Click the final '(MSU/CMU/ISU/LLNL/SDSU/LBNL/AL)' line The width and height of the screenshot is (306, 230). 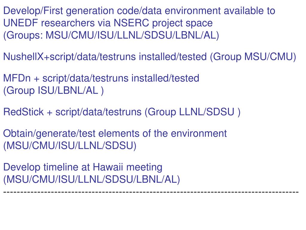pos(92,180)
